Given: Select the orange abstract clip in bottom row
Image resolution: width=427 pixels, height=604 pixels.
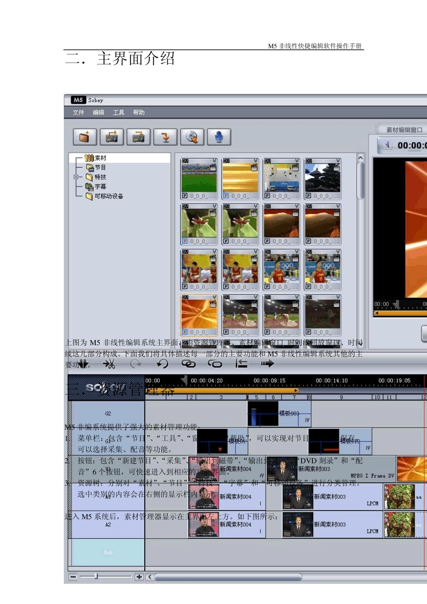Looking at the screenshot, I should click(199, 315).
